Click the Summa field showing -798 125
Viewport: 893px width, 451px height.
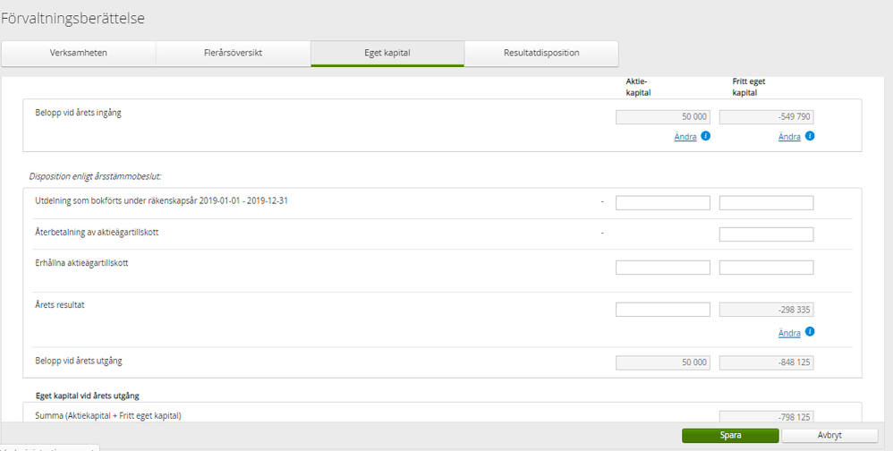coord(766,416)
